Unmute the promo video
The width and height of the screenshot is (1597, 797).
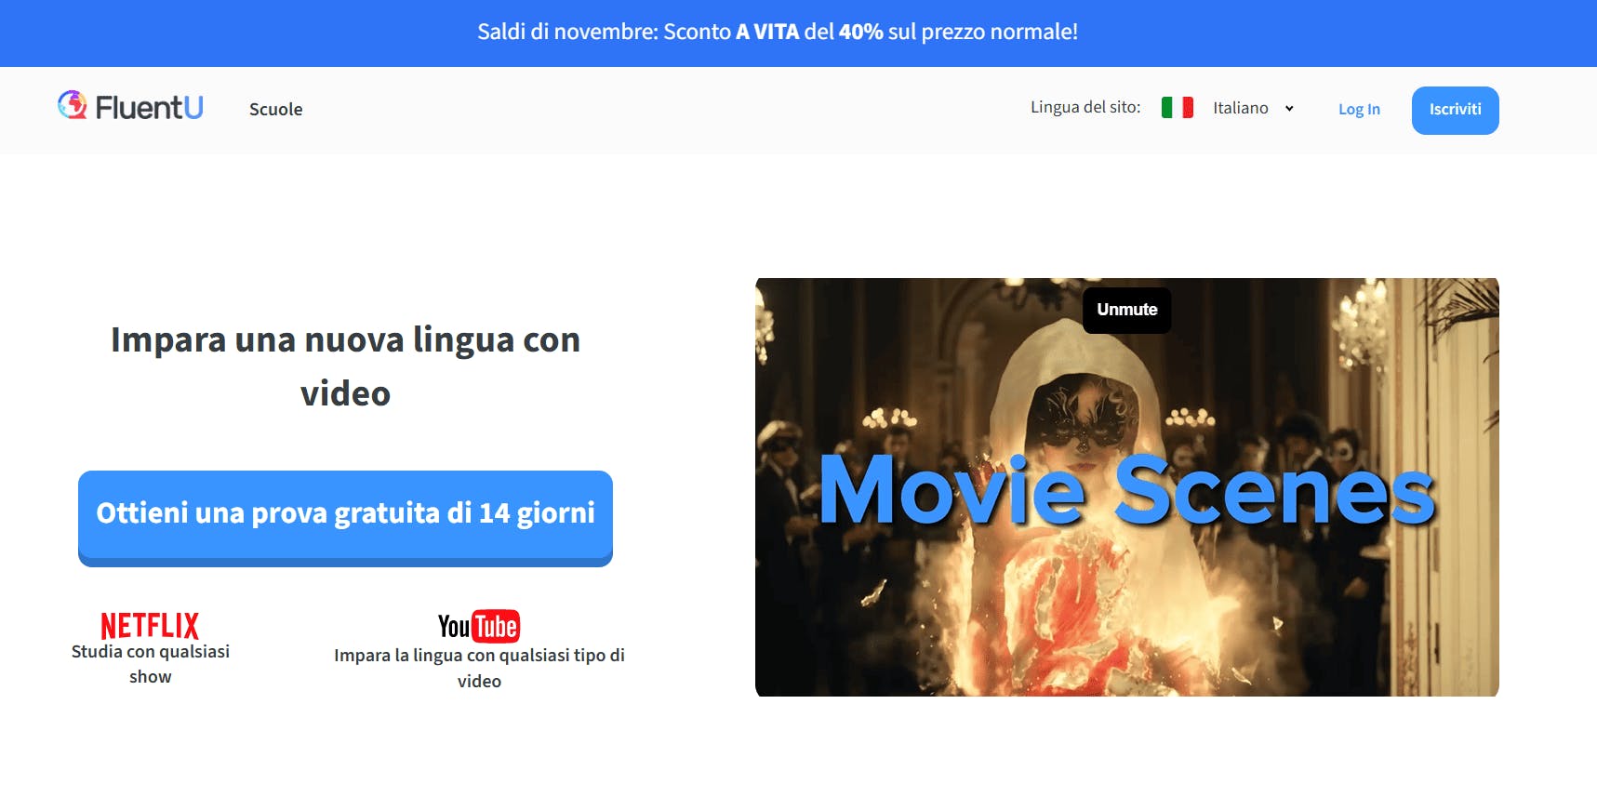pyautogui.click(x=1126, y=310)
